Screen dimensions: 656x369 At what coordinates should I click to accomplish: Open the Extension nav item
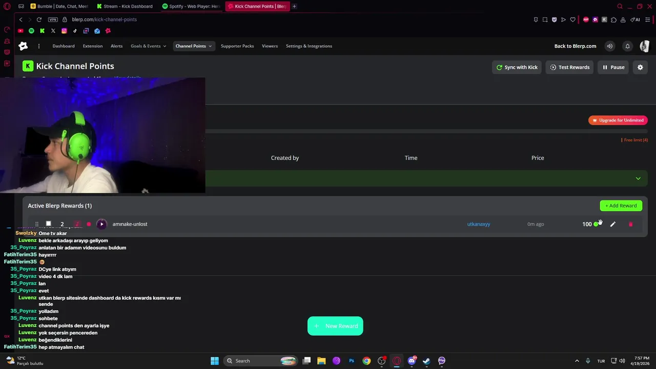click(93, 46)
